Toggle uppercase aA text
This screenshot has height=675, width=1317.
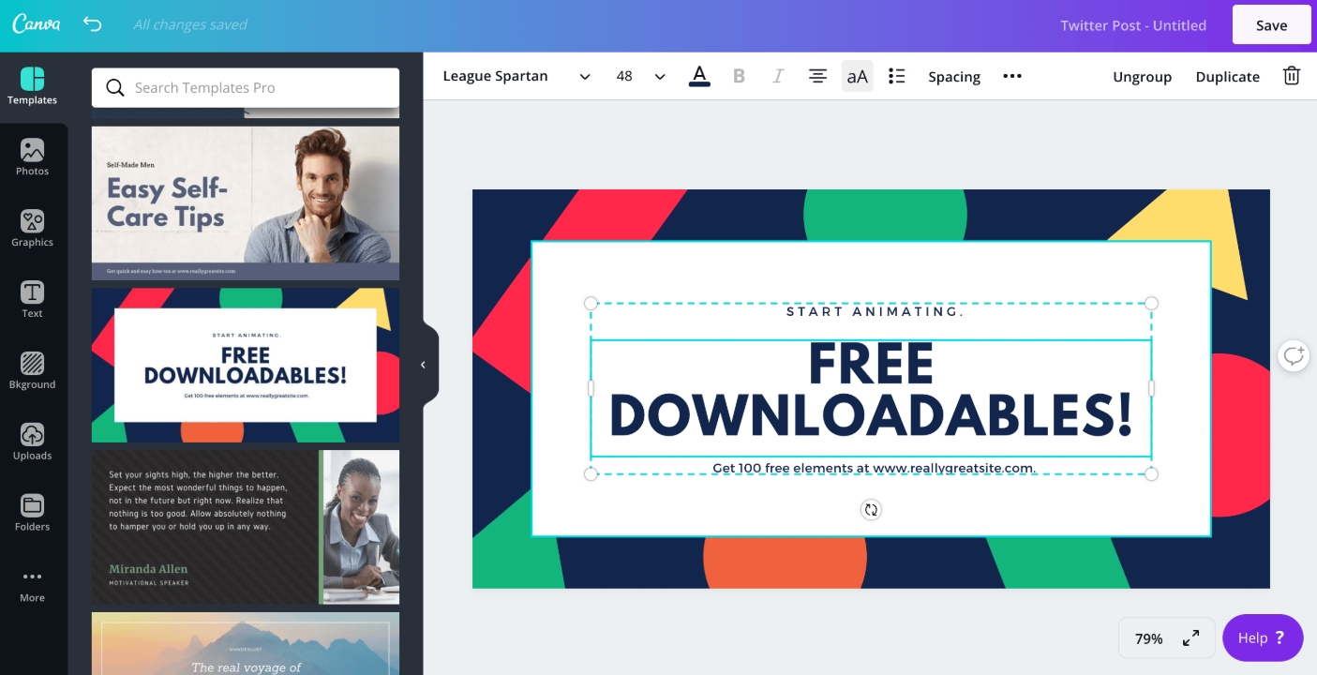857,76
